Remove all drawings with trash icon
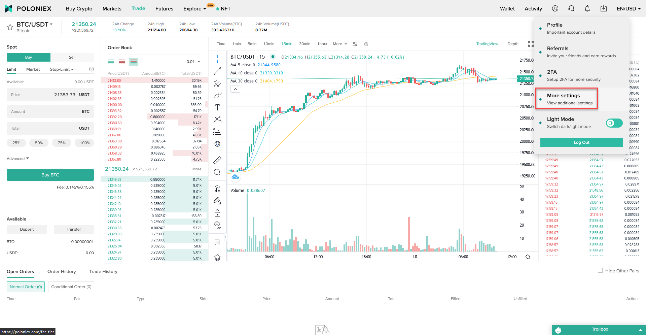 pyautogui.click(x=217, y=242)
